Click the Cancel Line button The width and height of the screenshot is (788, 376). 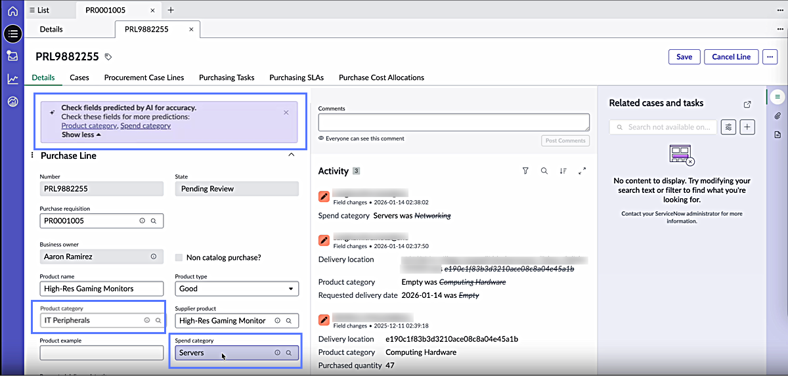point(732,56)
